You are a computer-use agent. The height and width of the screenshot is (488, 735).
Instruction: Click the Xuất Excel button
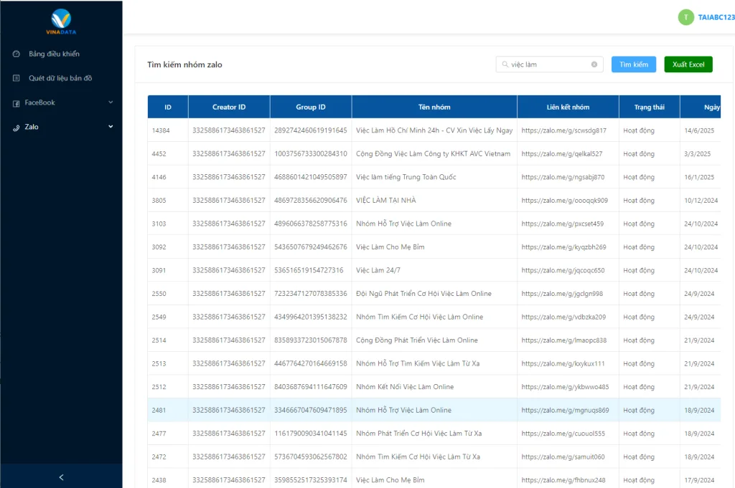pyautogui.click(x=688, y=64)
